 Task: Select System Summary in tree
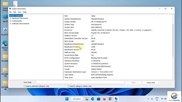click(x=16, y=16)
